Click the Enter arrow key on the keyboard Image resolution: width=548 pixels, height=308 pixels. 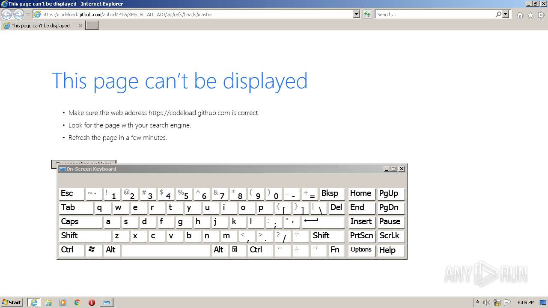pos(323,222)
